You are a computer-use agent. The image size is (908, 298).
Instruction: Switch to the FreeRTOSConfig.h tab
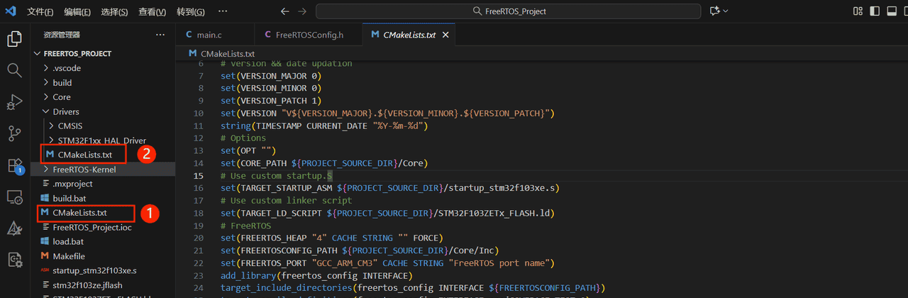pos(309,35)
